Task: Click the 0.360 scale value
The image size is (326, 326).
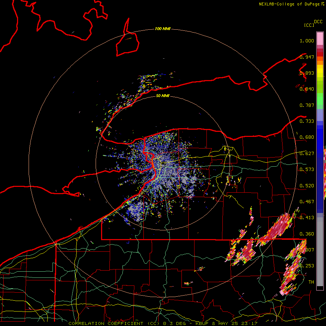Action: 307,234
